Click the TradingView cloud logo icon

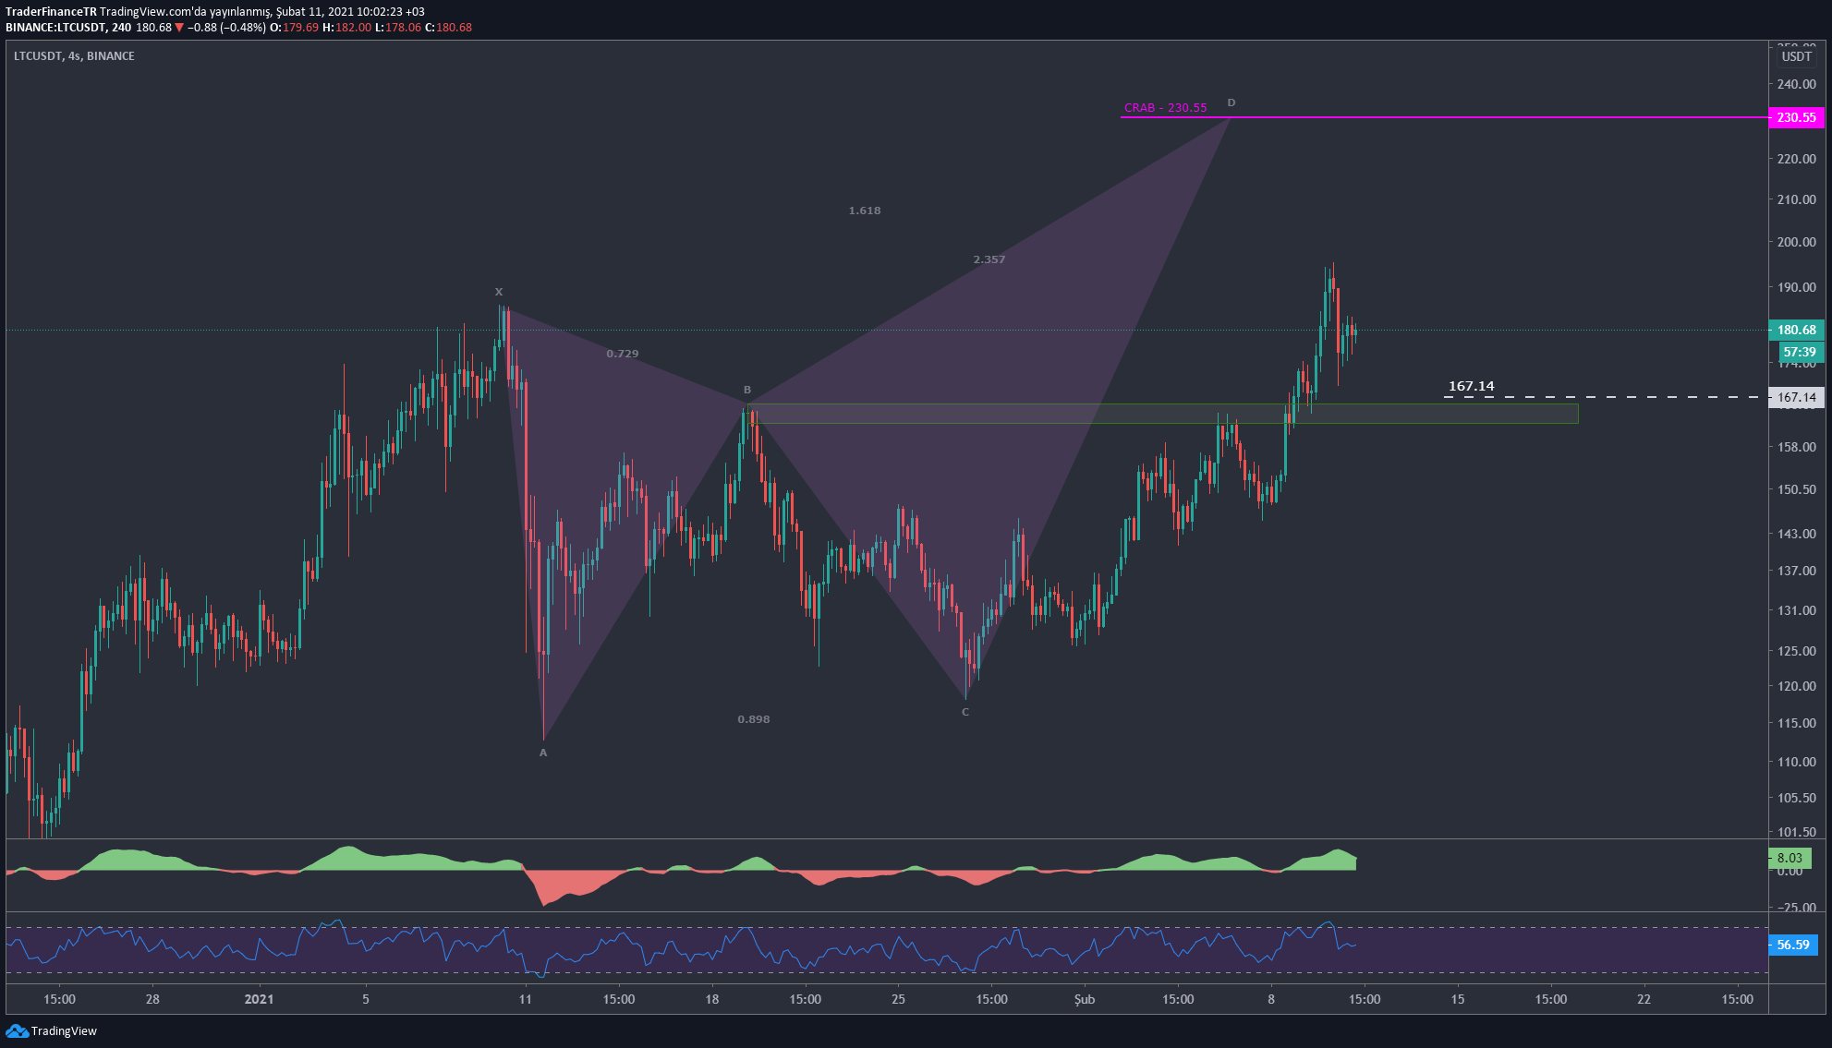pyautogui.click(x=17, y=1030)
